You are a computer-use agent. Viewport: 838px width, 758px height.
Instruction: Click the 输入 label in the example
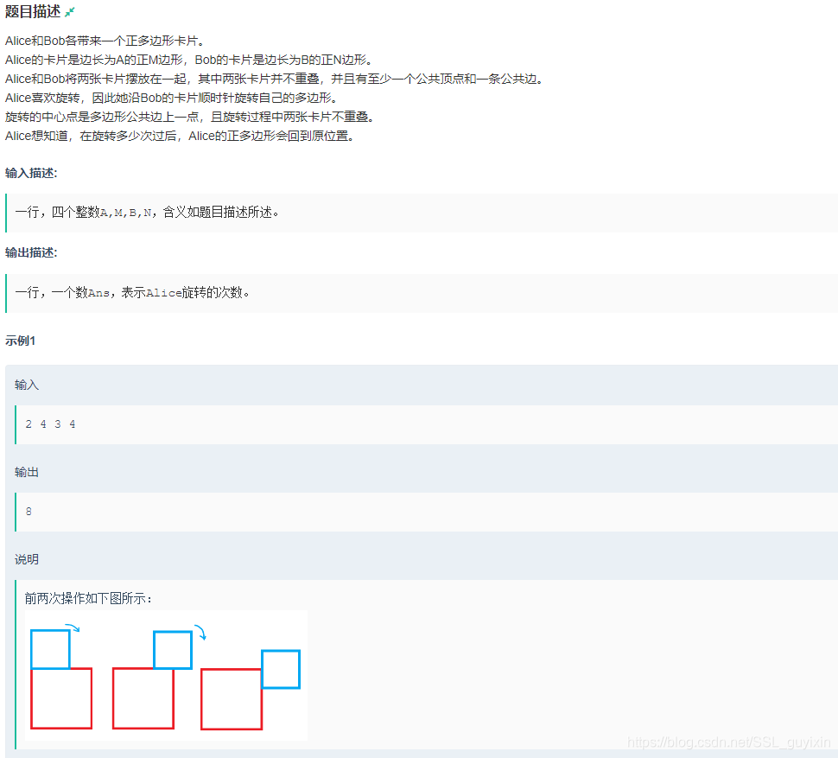27,385
